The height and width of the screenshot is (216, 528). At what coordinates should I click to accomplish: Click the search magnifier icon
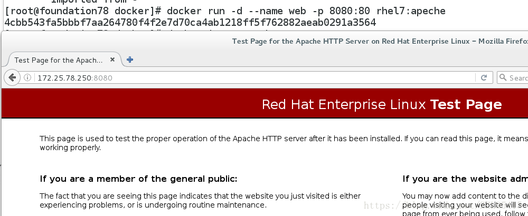click(x=503, y=77)
